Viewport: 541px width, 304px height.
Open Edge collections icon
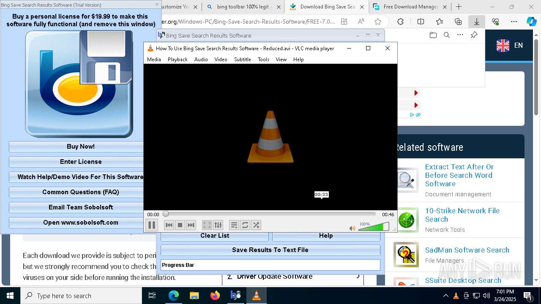pos(458,22)
